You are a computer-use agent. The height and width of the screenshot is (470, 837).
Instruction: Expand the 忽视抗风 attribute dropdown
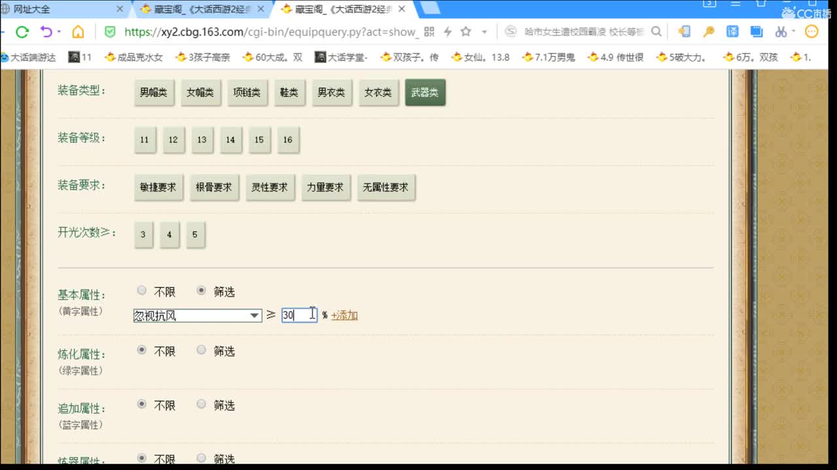tap(197, 315)
